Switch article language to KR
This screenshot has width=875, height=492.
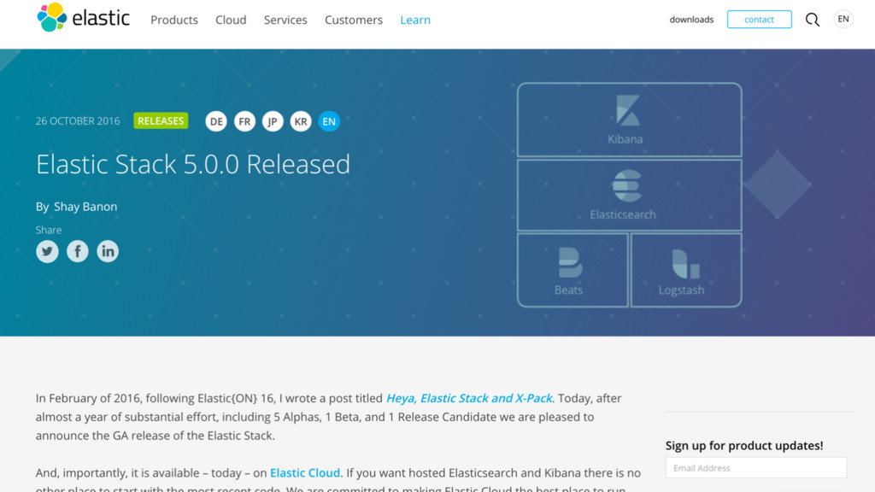pos(301,121)
